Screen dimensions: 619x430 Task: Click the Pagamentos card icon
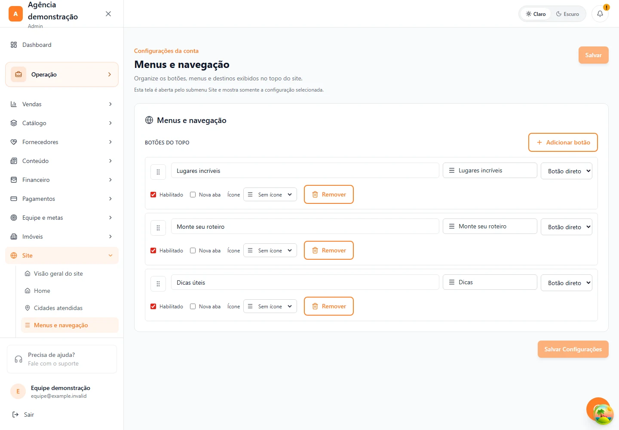click(x=14, y=199)
